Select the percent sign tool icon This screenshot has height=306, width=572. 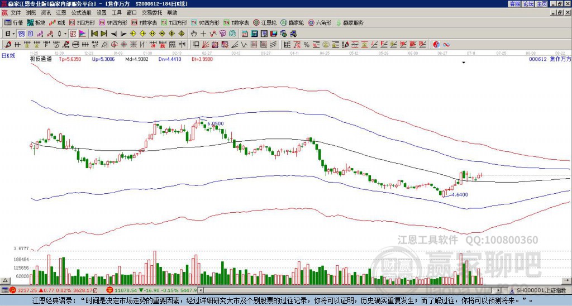click(x=307, y=45)
